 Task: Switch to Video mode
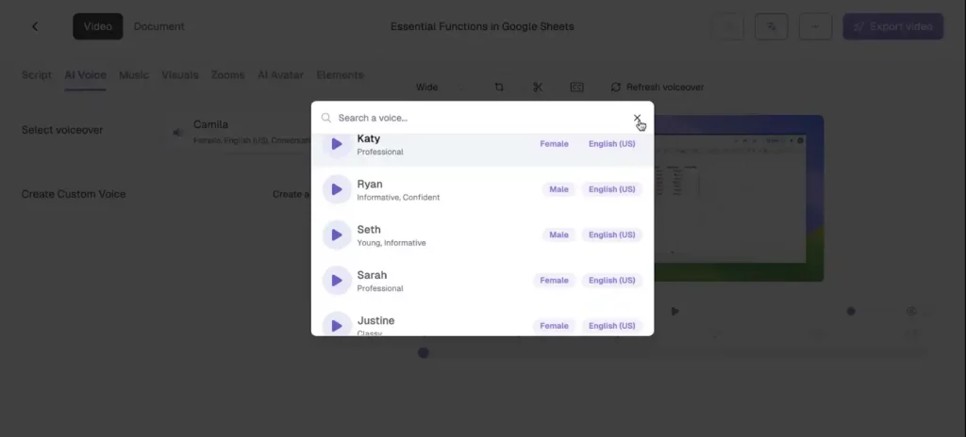pos(97,26)
